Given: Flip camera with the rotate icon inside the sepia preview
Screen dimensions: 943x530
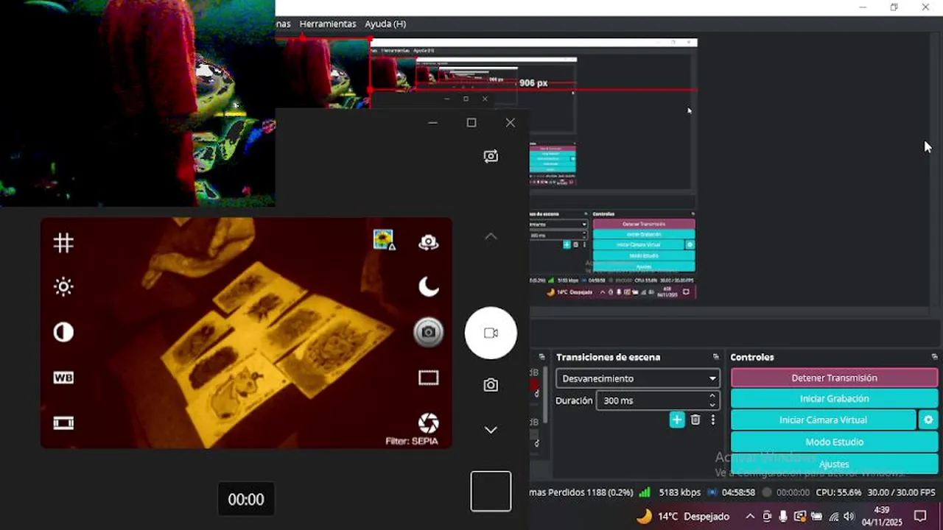Looking at the screenshot, I should 428,242.
